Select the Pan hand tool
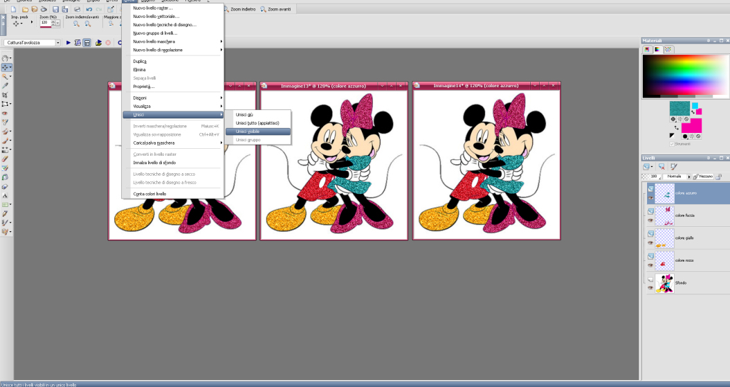This screenshot has height=387, width=730. [x=5, y=58]
